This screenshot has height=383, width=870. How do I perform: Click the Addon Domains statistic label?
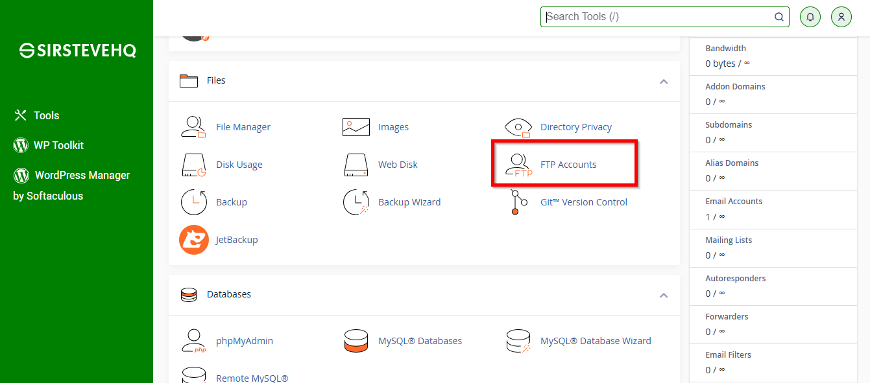click(x=736, y=87)
